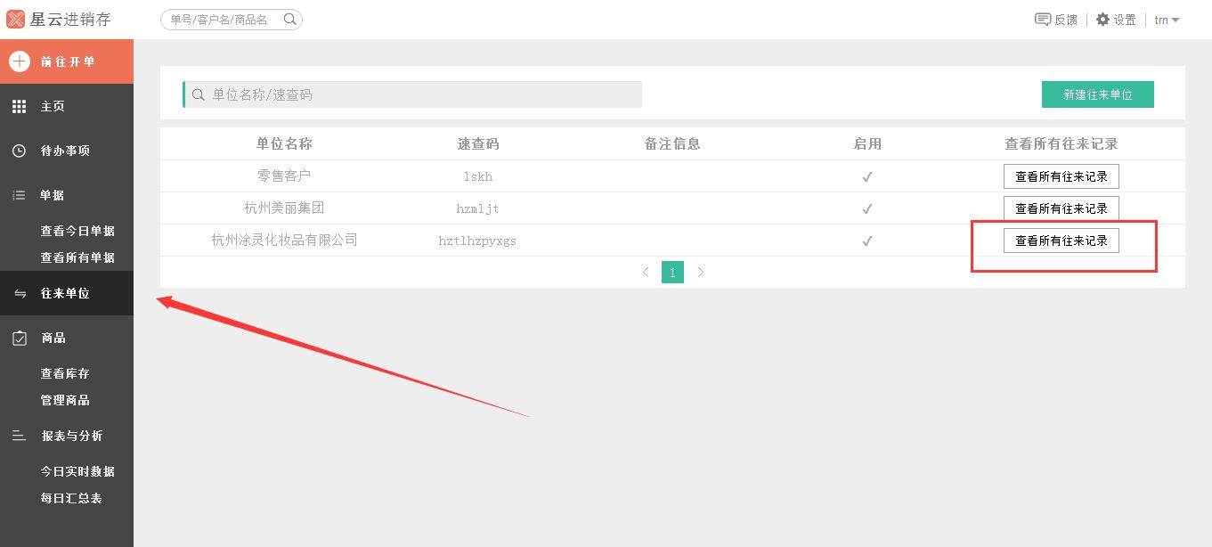Click the magnifier icon in top search box

289,19
